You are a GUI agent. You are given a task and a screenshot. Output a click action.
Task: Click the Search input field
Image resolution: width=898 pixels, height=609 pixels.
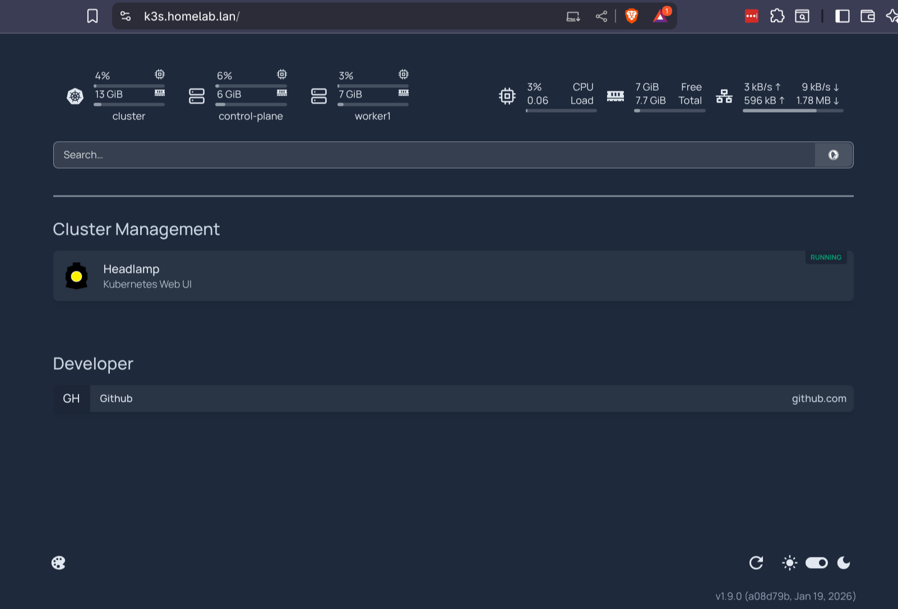coord(432,155)
